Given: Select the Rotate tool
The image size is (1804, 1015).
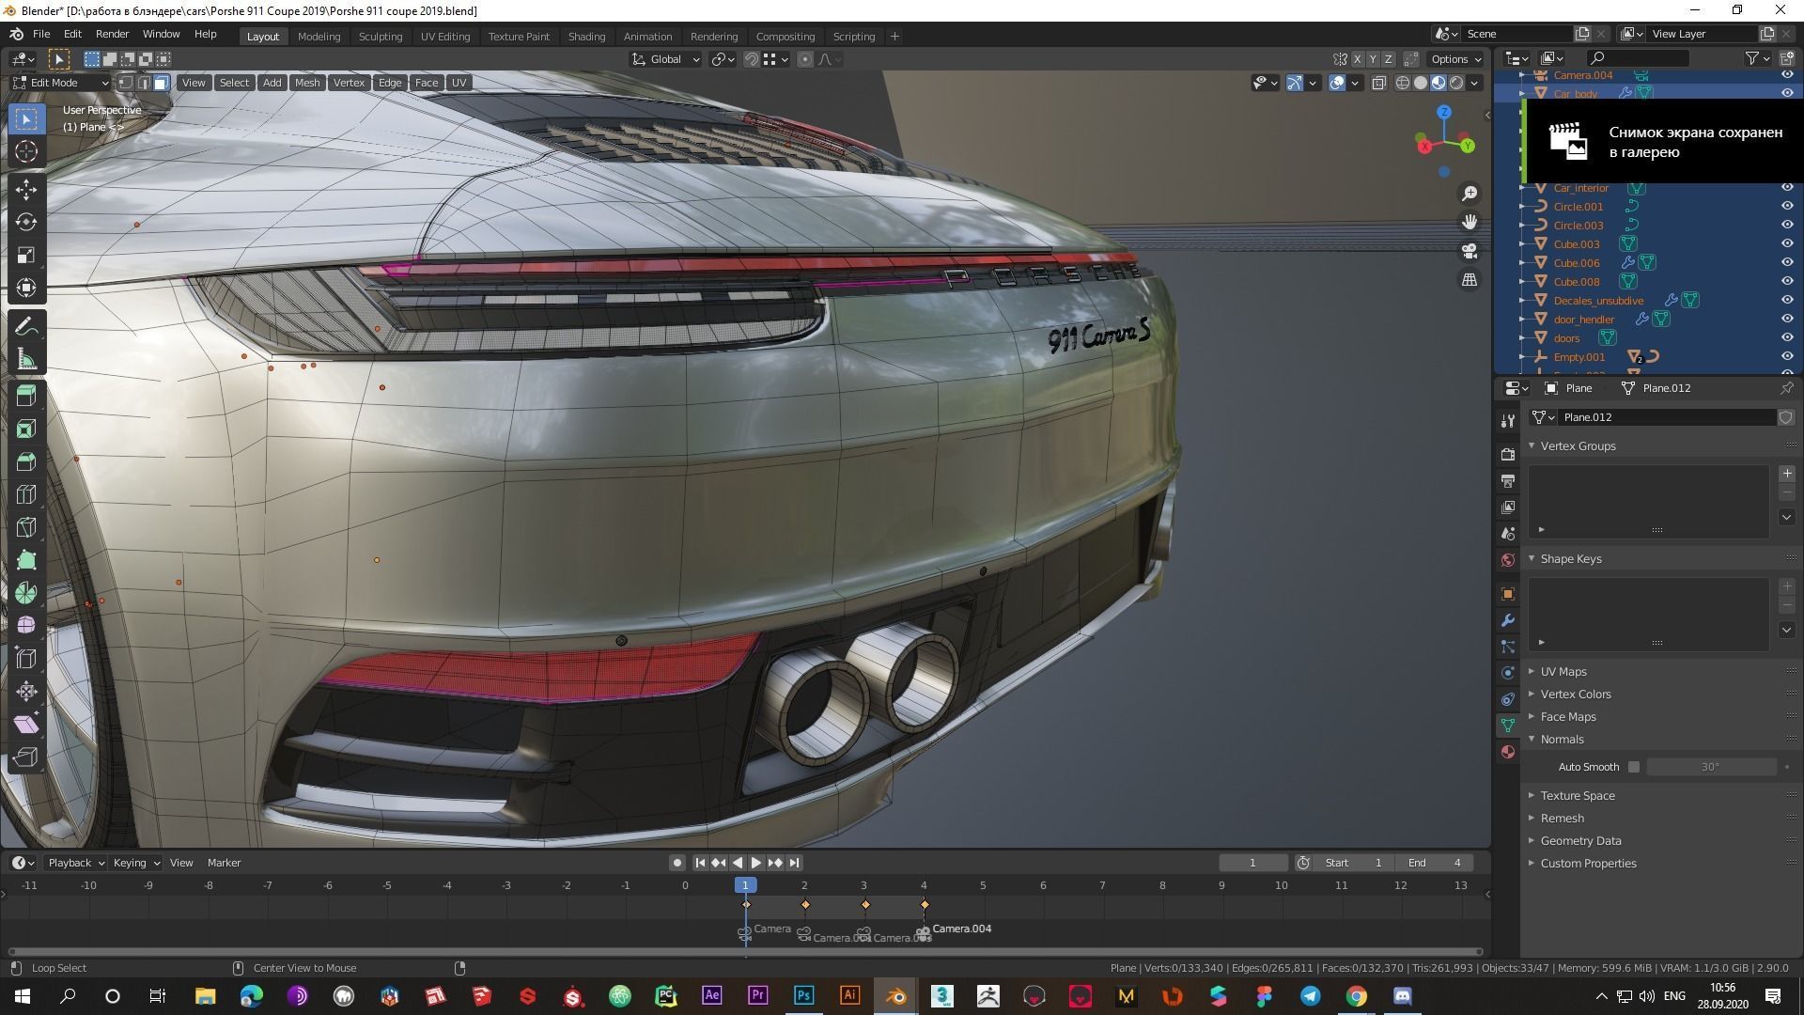Looking at the screenshot, I should [26, 222].
